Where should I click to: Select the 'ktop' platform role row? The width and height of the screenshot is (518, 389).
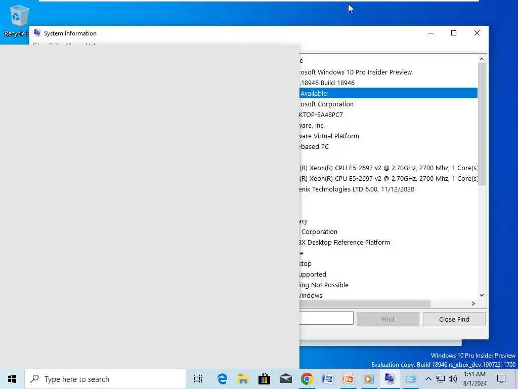tap(388, 263)
